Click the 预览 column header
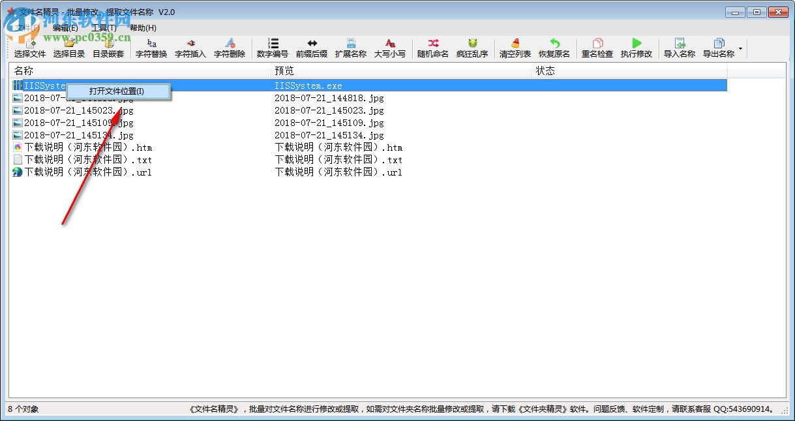Image resolution: width=795 pixels, height=421 pixels. (402, 70)
